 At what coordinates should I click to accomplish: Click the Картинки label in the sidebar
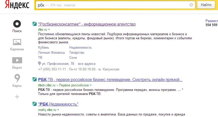pos(17,49)
